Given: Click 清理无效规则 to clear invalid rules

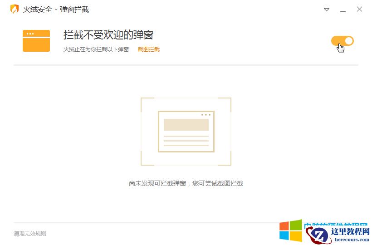Looking at the screenshot, I should point(30,234).
